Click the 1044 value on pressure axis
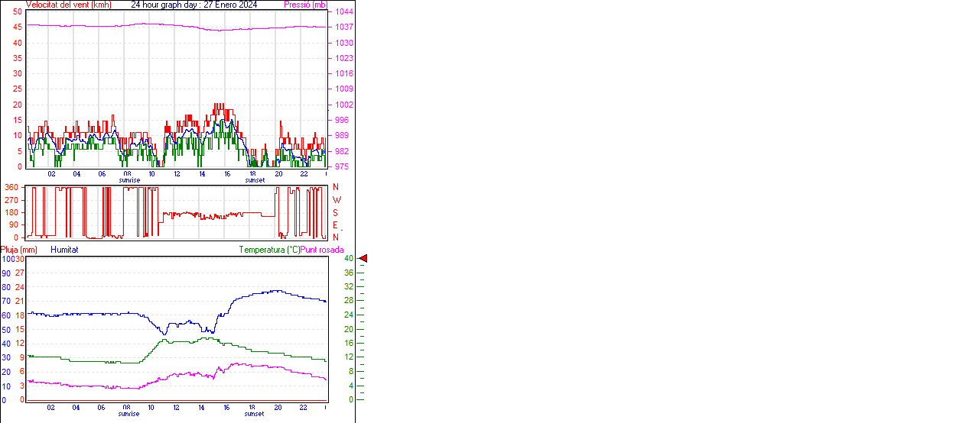 [x=343, y=11]
